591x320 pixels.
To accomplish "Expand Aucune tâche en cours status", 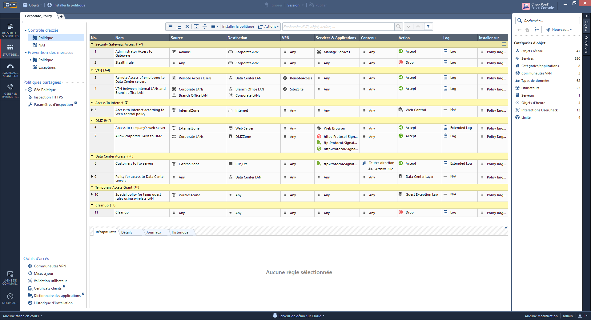I will pyautogui.click(x=22, y=316).
